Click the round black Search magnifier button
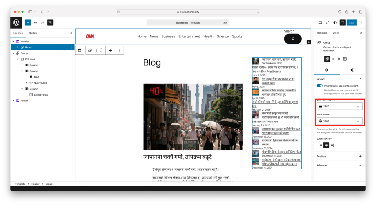 click(293, 39)
